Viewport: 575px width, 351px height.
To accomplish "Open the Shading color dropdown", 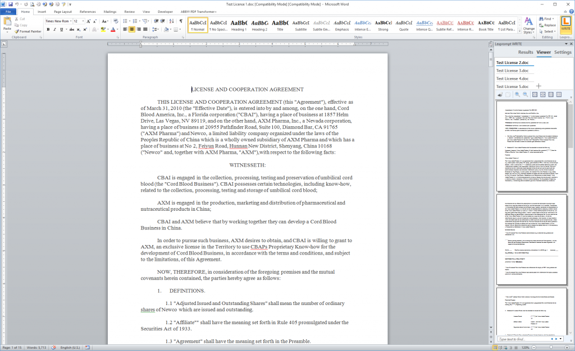I will [x=171, y=29].
